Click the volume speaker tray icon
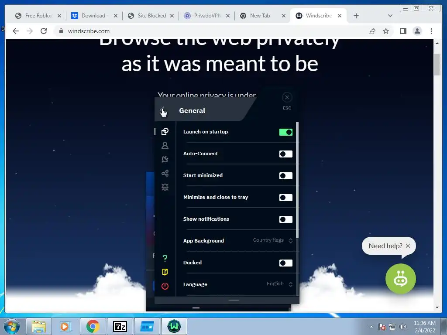447x335 pixels. pyautogui.click(x=403, y=327)
